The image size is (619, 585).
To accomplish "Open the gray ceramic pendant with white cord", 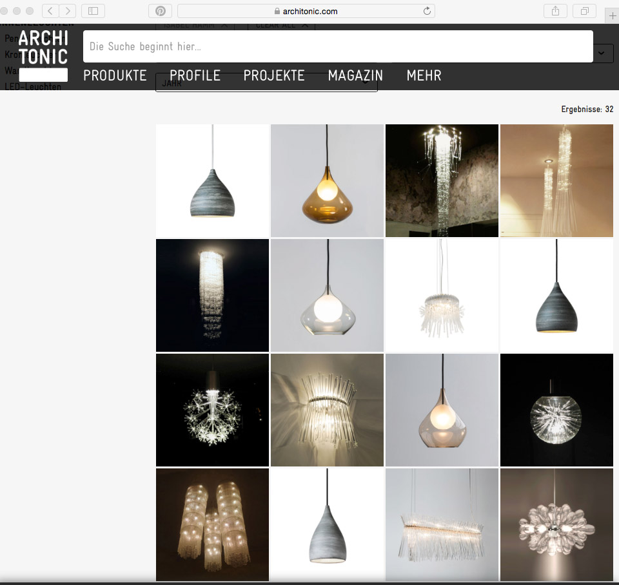I will [x=212, y=180].
